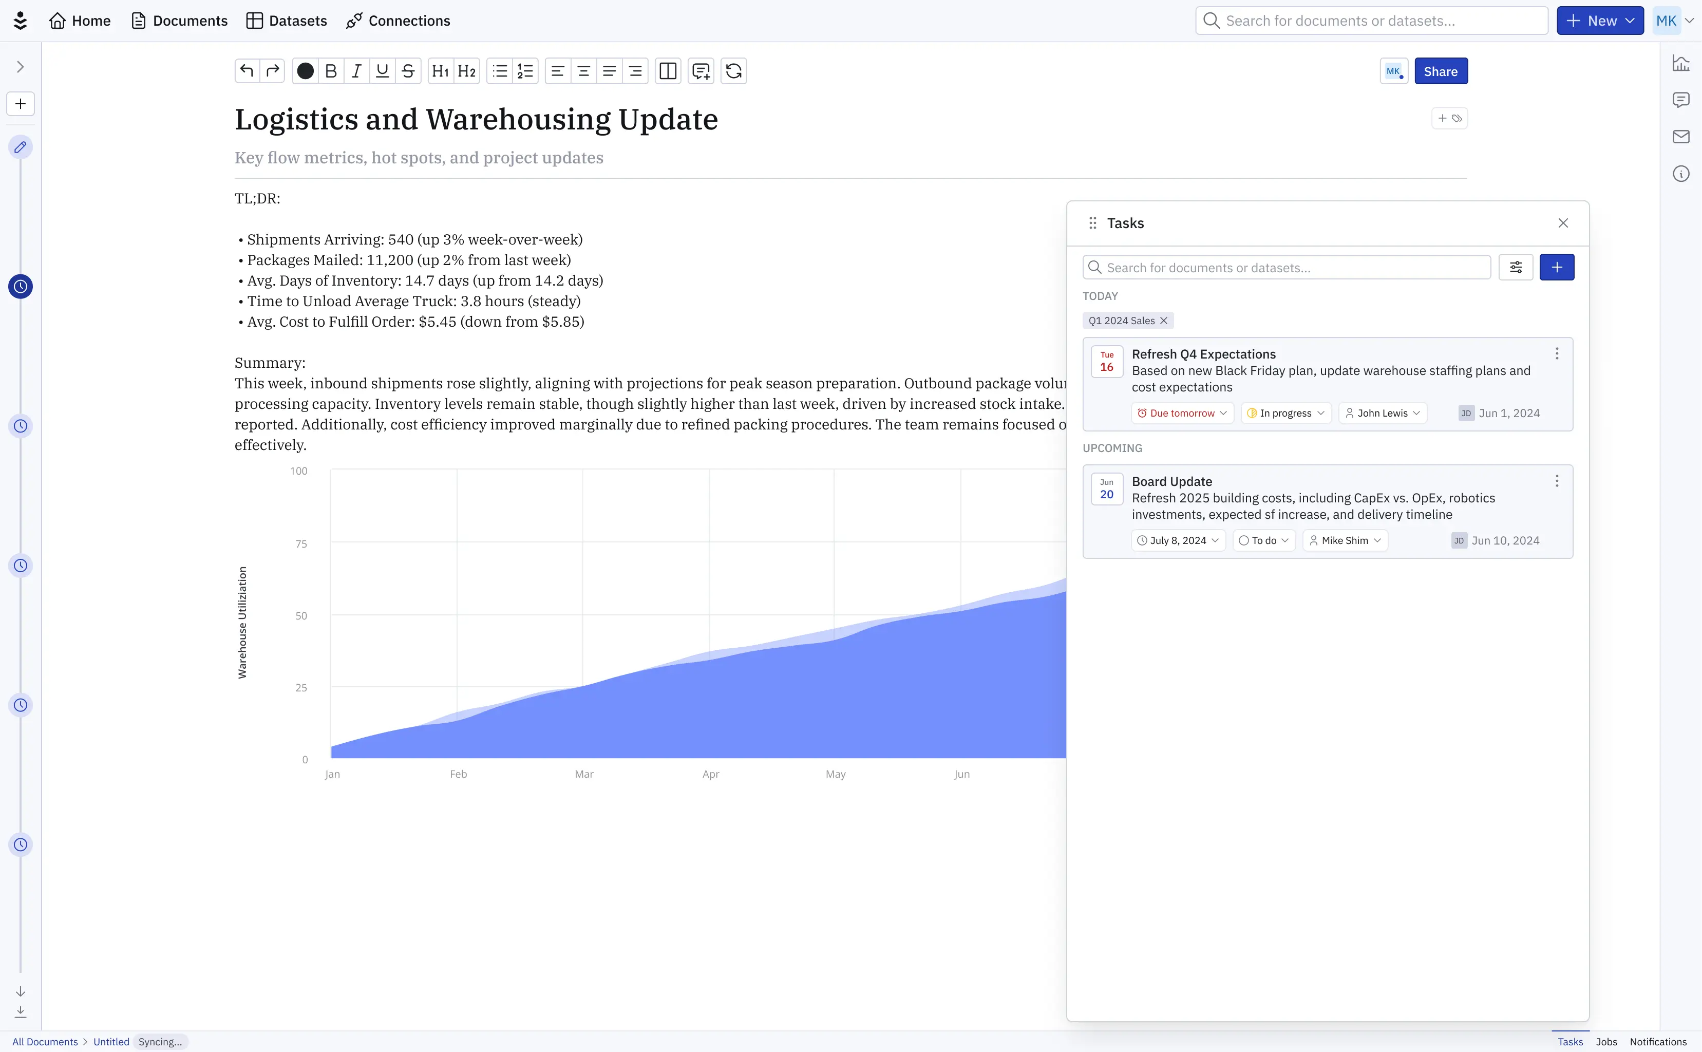Open the chart panel from the right sidebar
This screenshot has width=1702, height=1052.
pos(1682,63)
